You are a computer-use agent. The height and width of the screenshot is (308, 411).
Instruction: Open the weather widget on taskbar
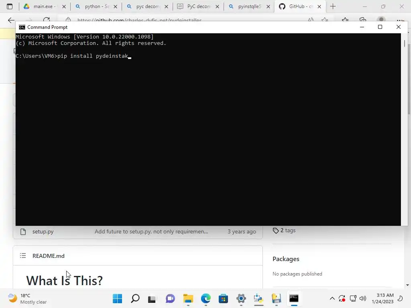pos(27,298)
